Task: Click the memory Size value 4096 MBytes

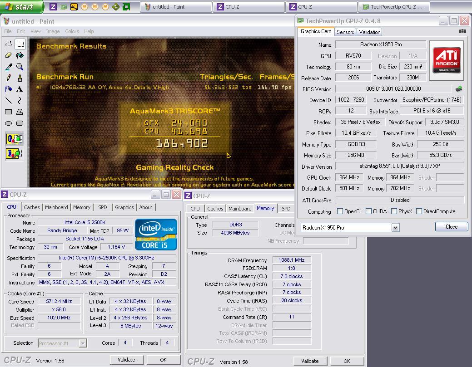Action: pos(235,233)
